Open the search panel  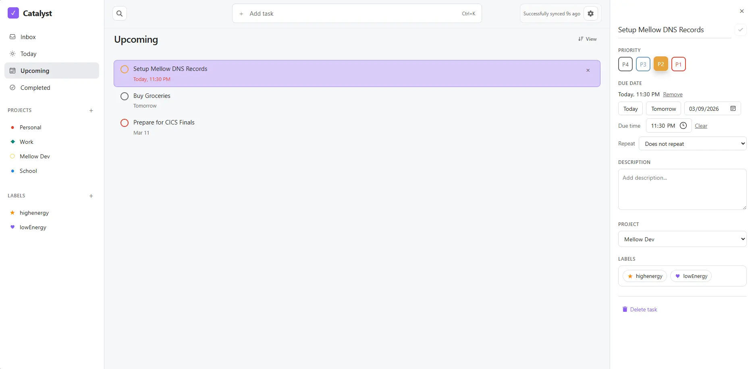119,13
